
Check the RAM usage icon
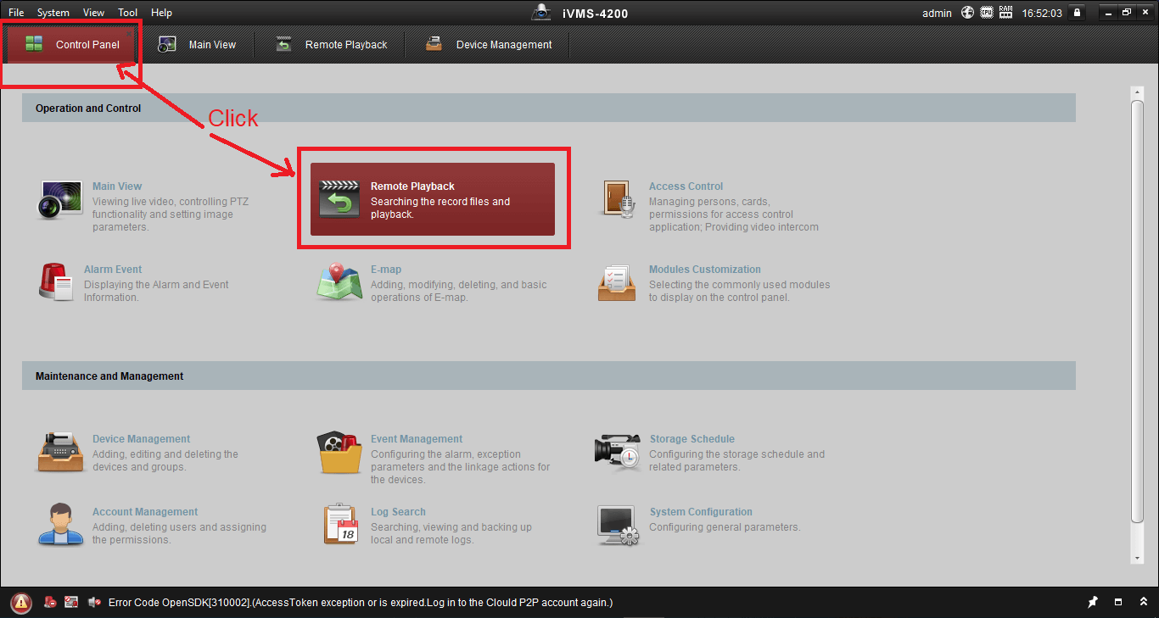[1006, 13]
